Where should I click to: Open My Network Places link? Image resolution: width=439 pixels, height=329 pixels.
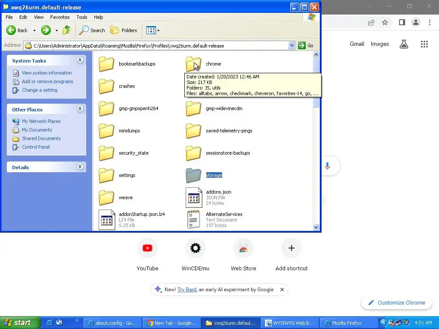41,121
